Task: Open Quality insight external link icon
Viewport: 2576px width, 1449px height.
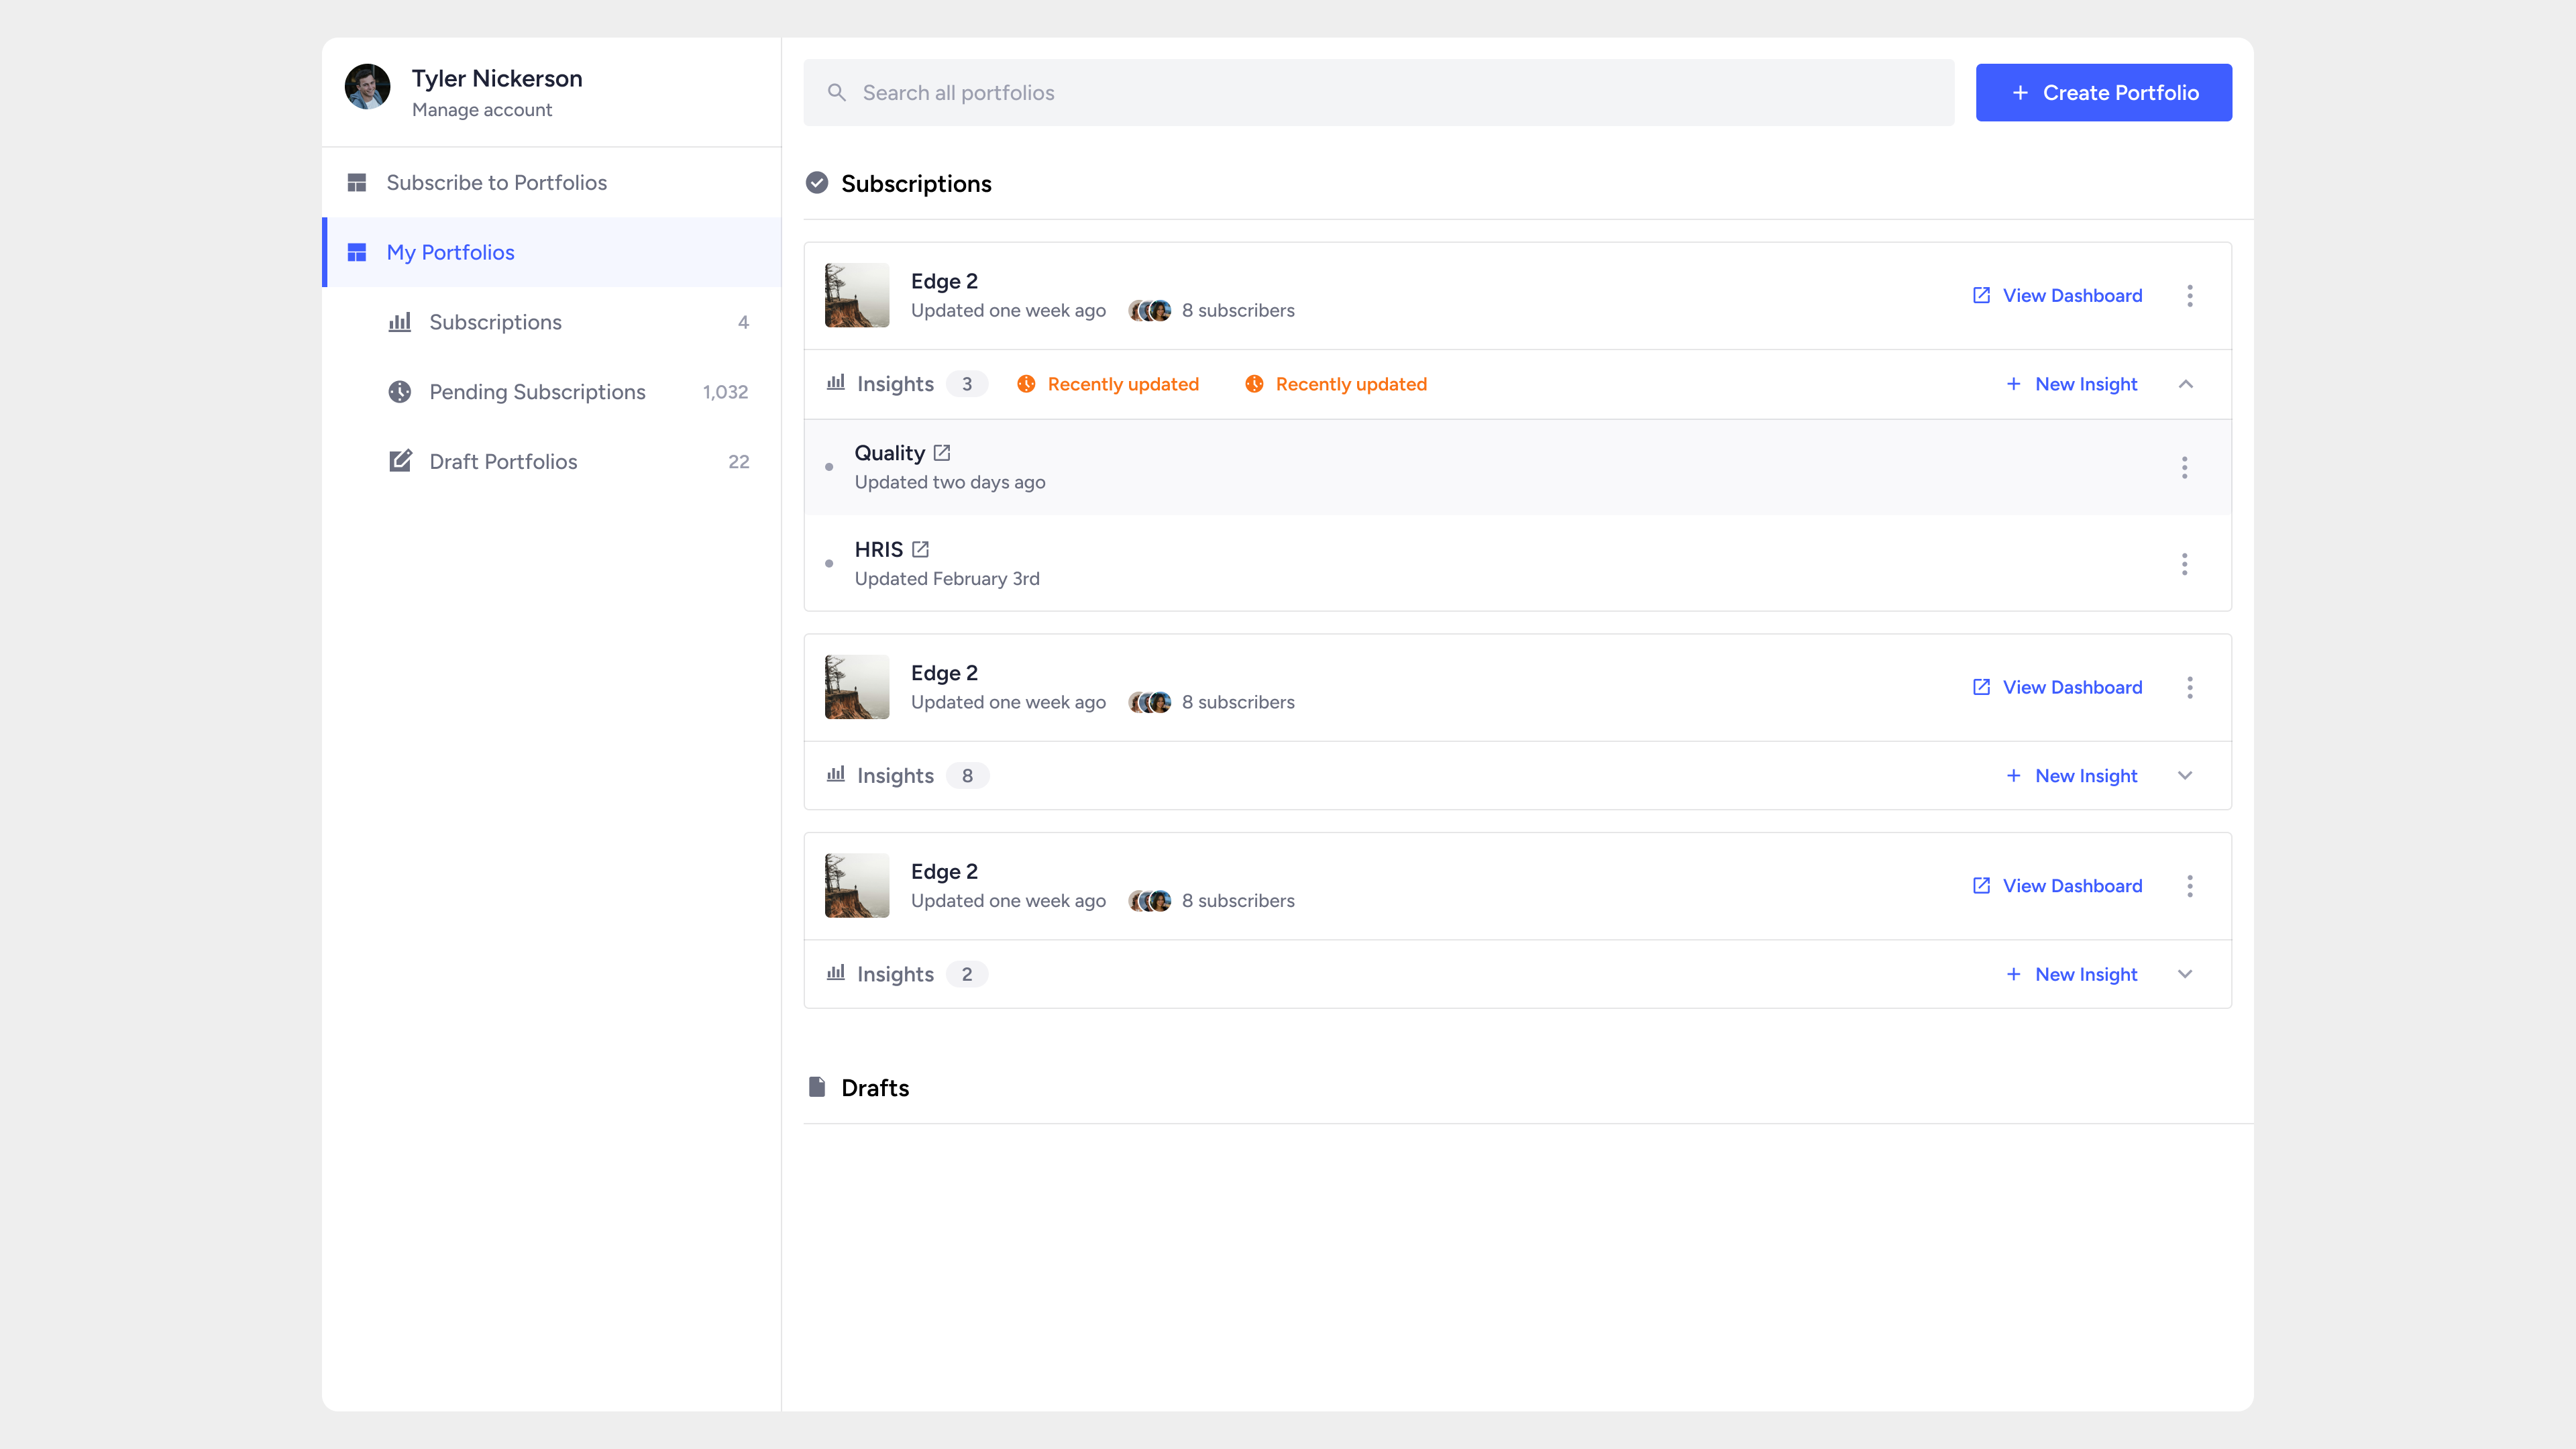Action: pyautogui.click(x=942, y=453)
